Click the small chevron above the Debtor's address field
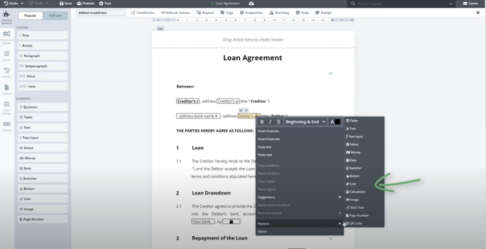 [x=246, y=110]
